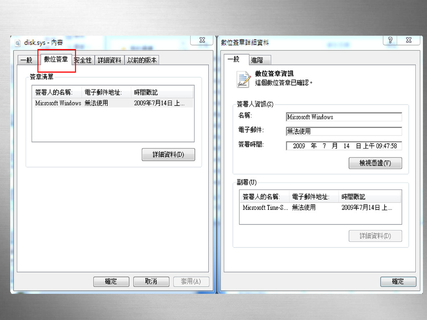
Task: Click 取消 in disk.sys properties
Action: pos(151,281)
